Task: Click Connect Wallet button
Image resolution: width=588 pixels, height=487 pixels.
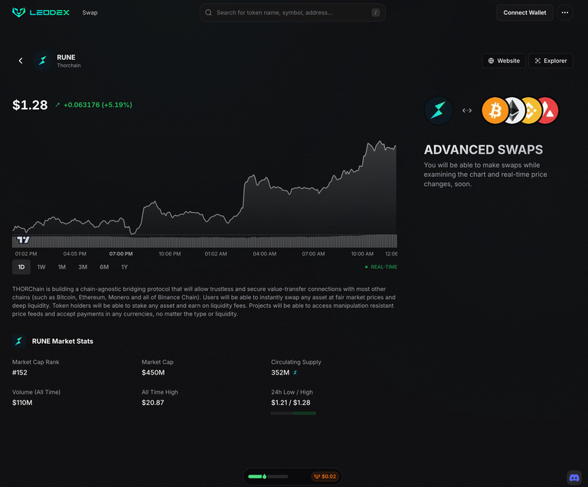Action: point(524,12)
